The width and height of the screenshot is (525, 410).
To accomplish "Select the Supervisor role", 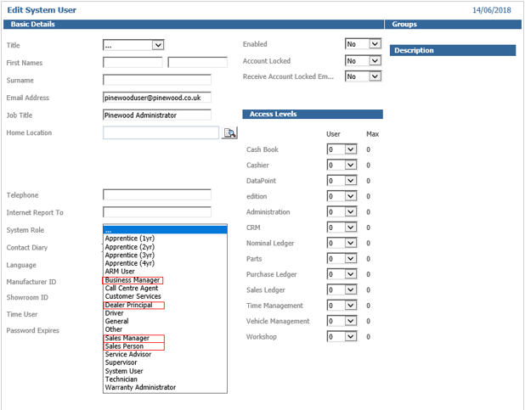I will point(165,362).
